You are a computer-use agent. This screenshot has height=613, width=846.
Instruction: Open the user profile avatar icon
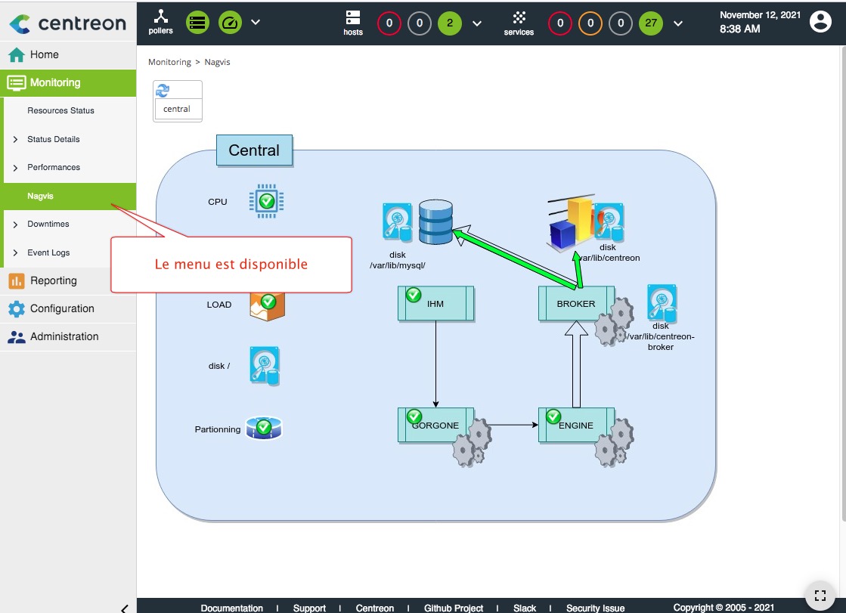click(x=820, y=22)
